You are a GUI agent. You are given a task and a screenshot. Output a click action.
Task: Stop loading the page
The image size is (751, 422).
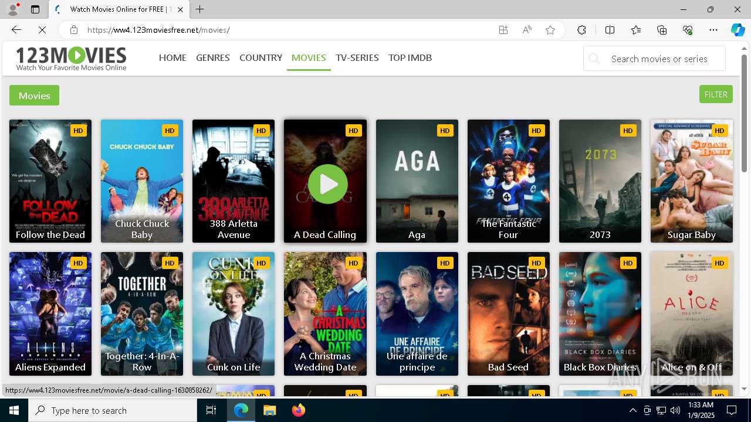pos(41,30)
